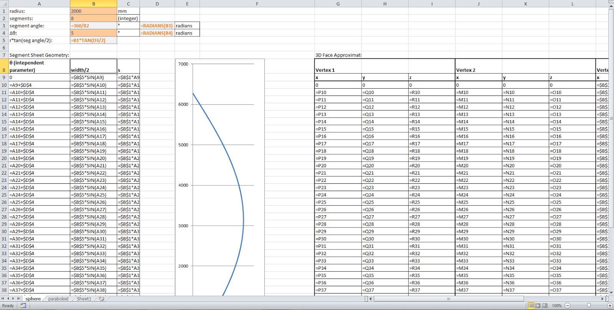Select the =RADIANS(B3) cell

tap(157, 26)
